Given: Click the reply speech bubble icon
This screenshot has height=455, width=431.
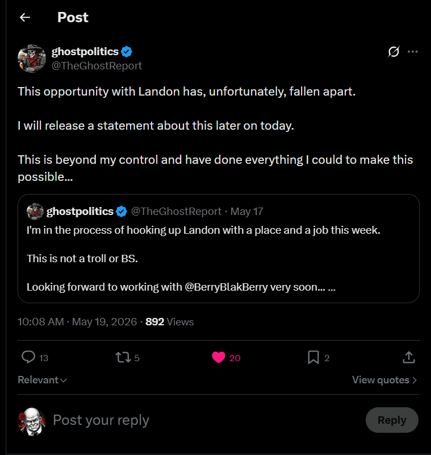Looking at the screenshot, I should click(28, 357).
